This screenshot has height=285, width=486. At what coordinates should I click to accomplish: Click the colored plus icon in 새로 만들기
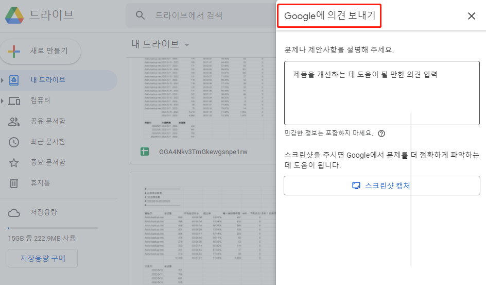(14, 51)
